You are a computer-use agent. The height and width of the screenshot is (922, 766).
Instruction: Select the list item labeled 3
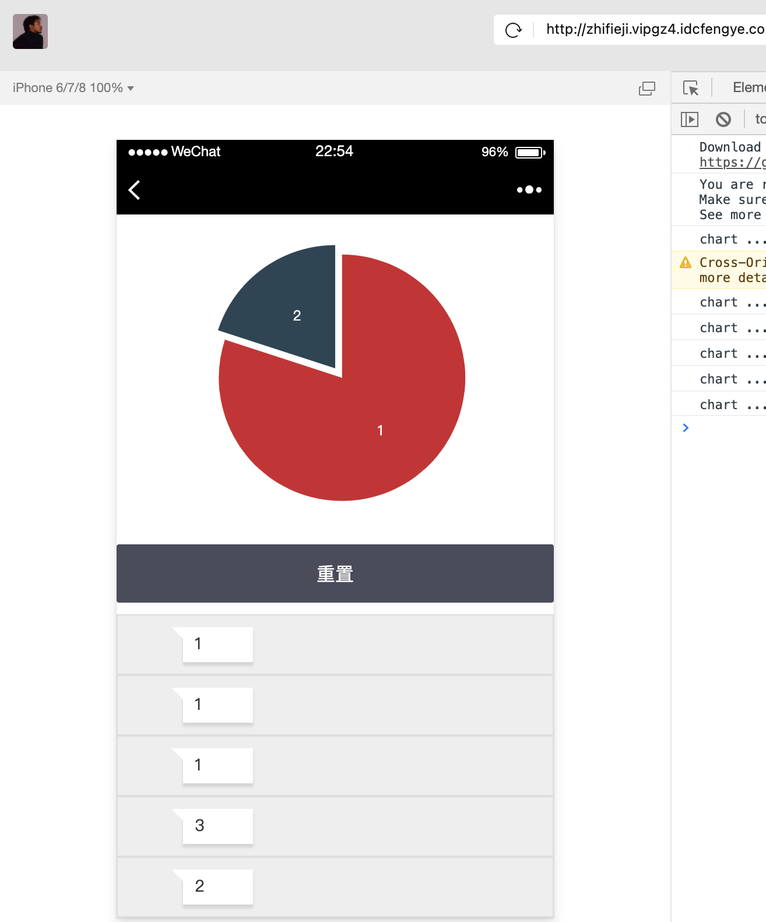(x=335, y=826)
